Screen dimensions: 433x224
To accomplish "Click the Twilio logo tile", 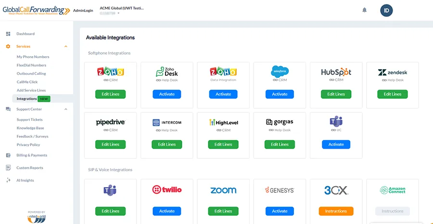I will click(167, 189).
